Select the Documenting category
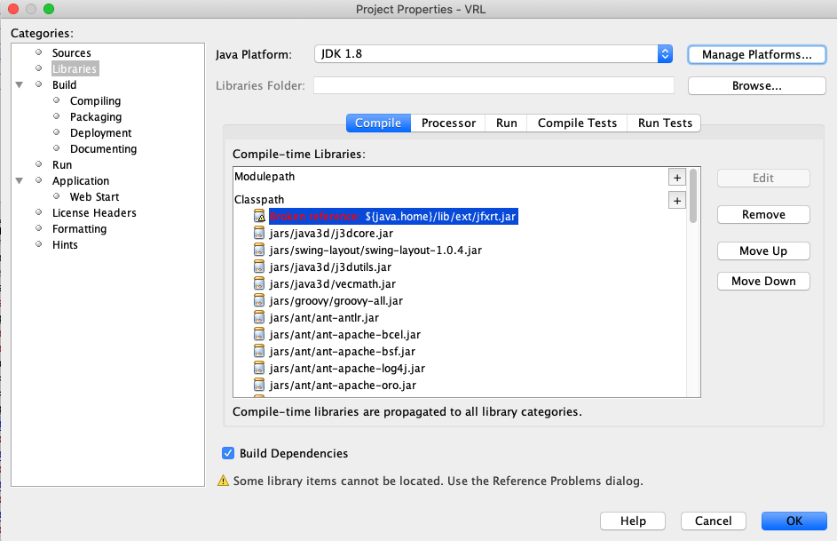Screen dimensions: 837x541 point(103,149)
